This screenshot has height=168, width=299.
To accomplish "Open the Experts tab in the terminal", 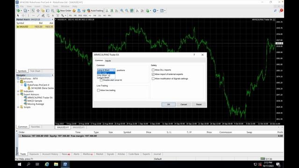I will 146,154.
